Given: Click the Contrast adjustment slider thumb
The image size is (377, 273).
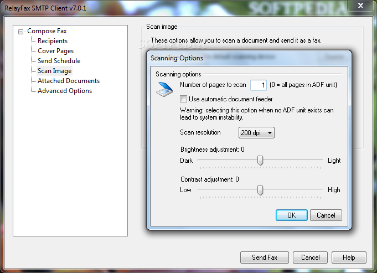Looking at the screenshot, I should tap(260, 190).
